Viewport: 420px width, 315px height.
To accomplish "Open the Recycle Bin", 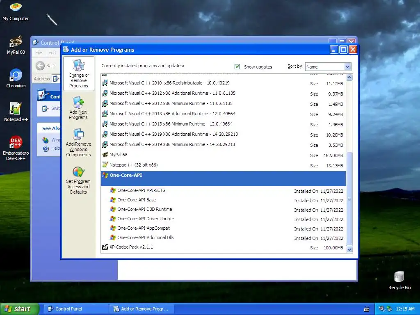I will 399,281.
